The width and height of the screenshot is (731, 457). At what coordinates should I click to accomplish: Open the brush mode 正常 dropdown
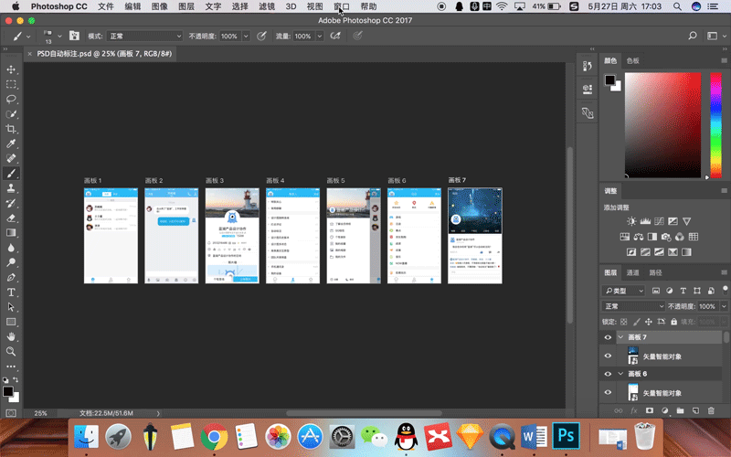click(144, 36)
